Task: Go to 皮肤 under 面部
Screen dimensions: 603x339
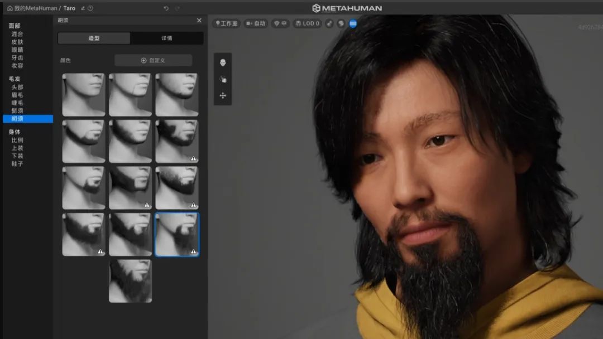Action: pos(17,42)
